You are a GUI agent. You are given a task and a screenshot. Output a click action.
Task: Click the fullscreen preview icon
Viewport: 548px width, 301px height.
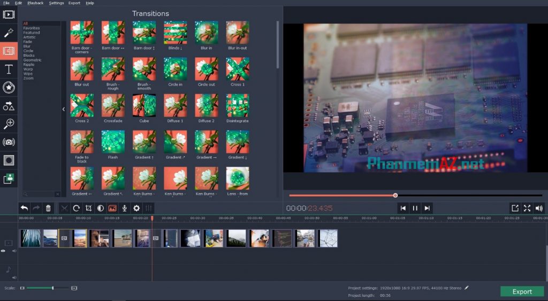point(527,208)
